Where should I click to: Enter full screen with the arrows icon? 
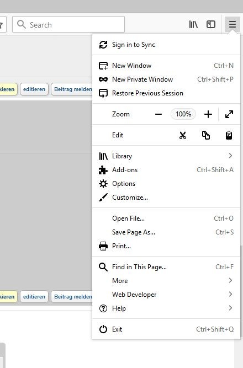(229, 114)
